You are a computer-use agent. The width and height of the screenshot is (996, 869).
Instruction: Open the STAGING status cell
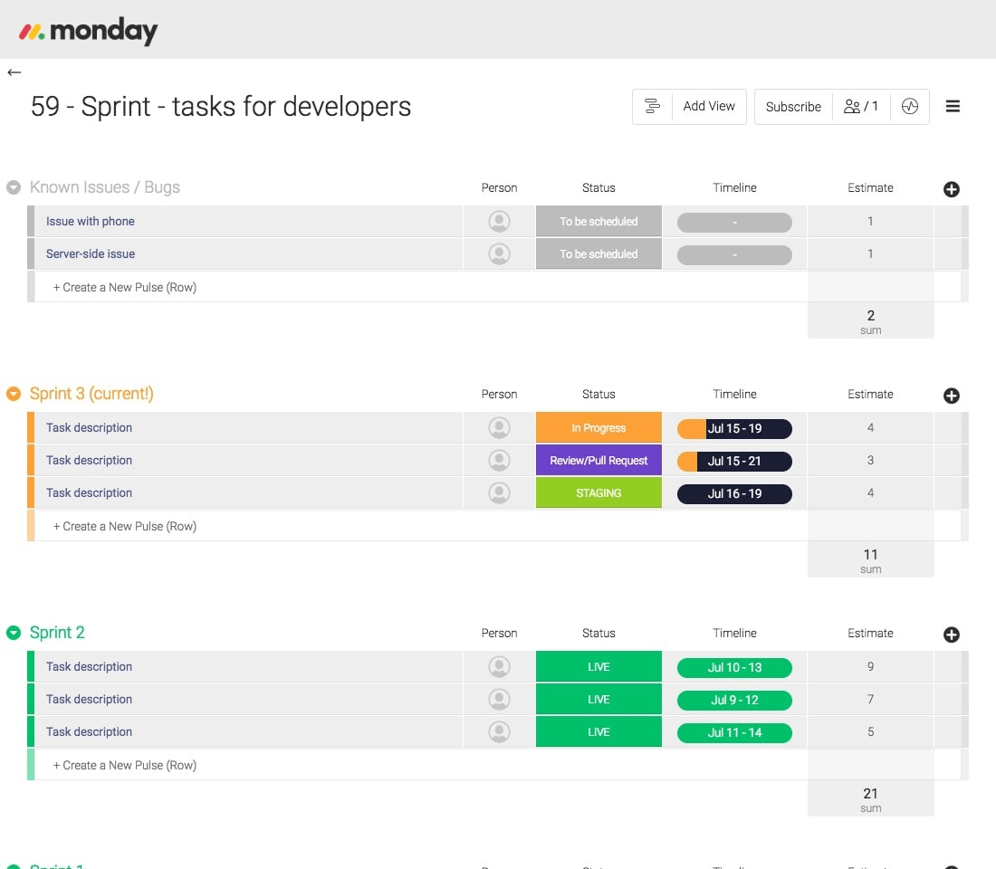coord(599,492)
